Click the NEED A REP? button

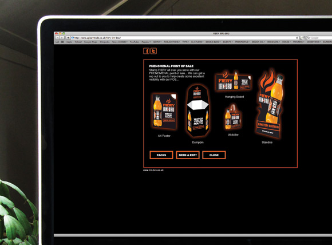188,155
